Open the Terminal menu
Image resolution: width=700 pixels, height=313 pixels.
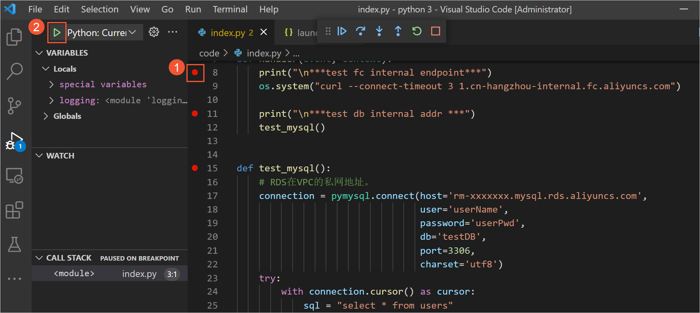coord(230,9)
